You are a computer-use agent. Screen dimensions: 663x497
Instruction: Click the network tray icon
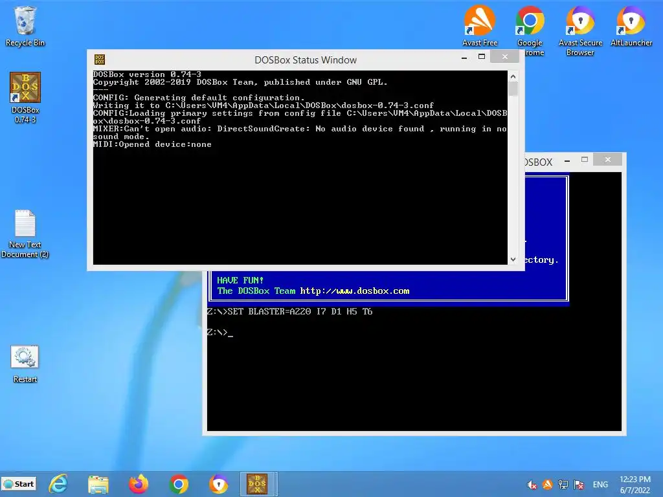[x=563, y=485]
